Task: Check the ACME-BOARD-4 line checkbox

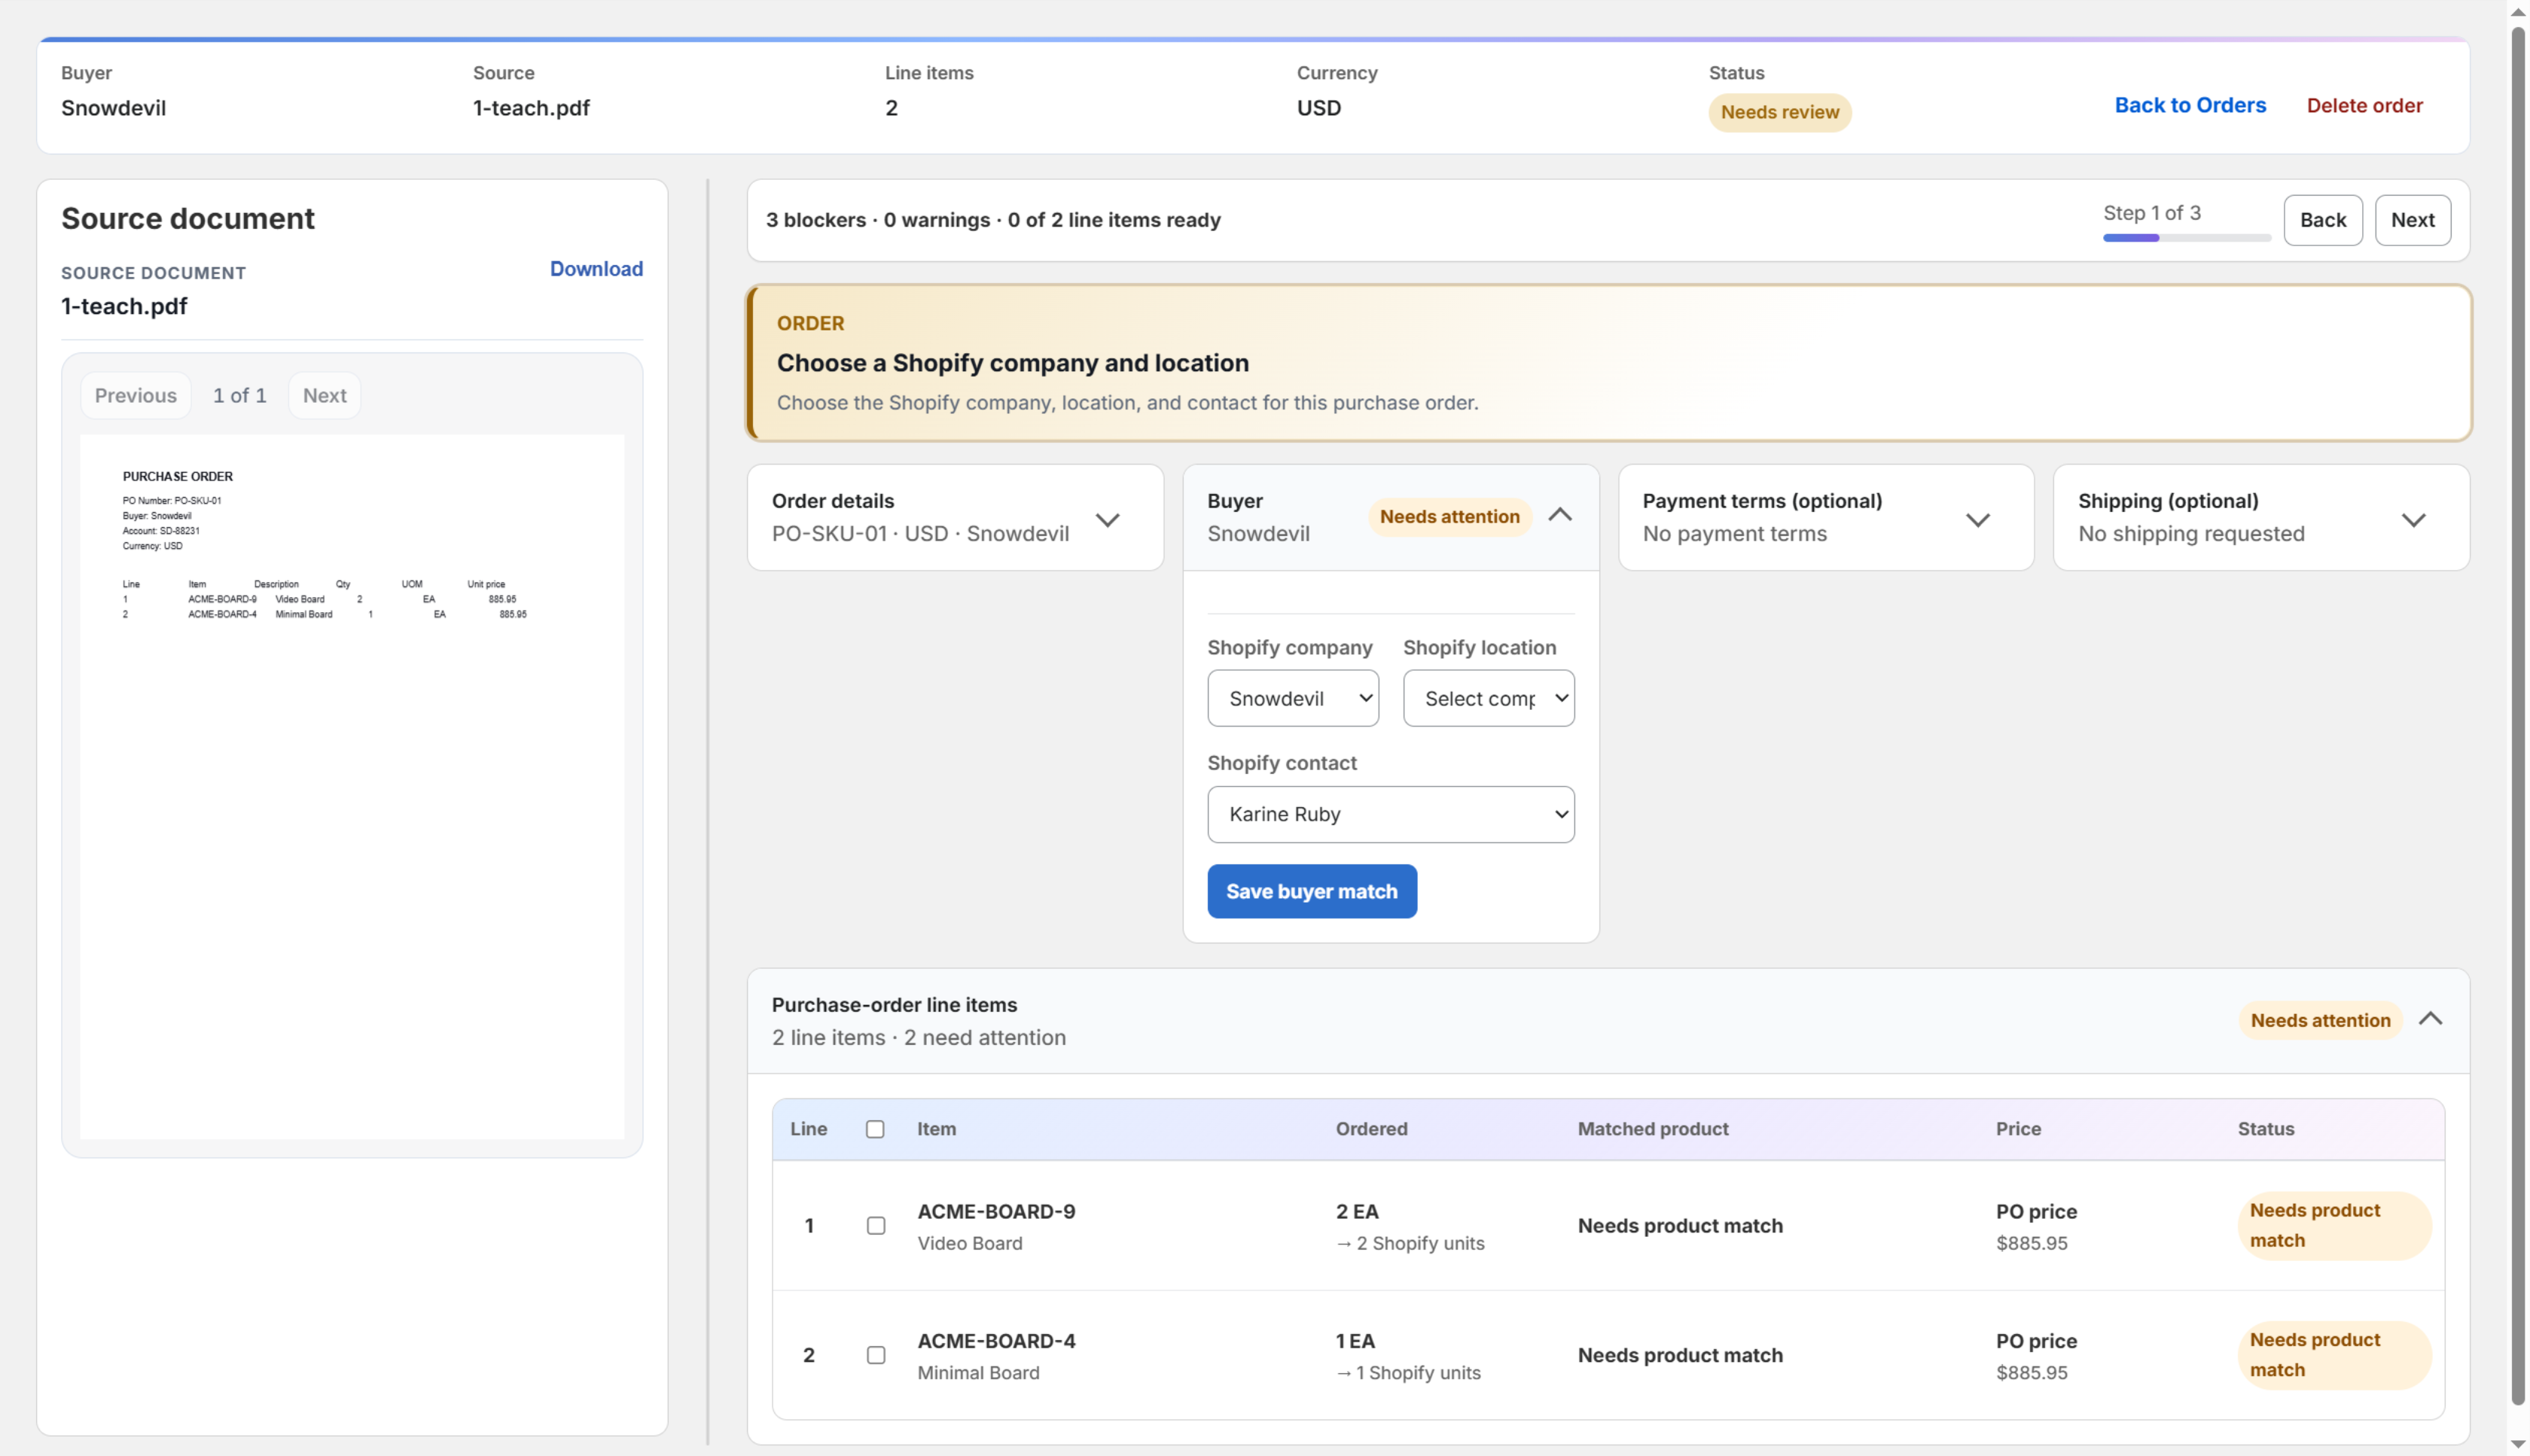Action: coord(875,1355)
